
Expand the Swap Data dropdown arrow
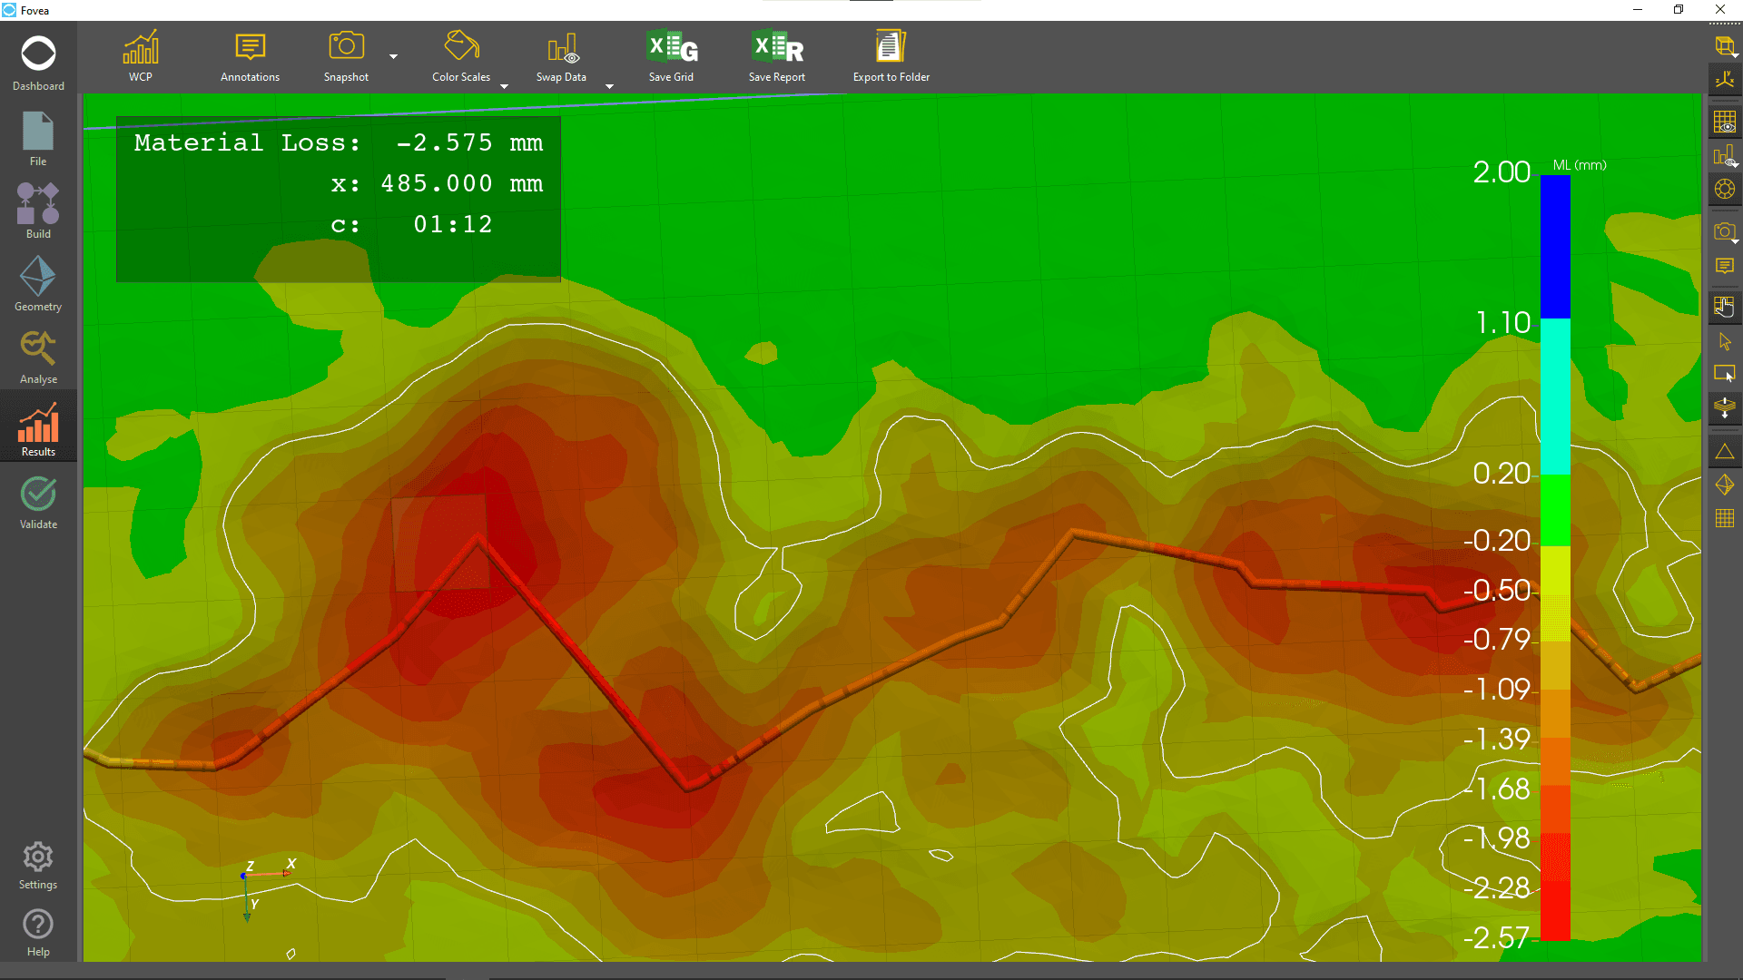coord(609,86)
